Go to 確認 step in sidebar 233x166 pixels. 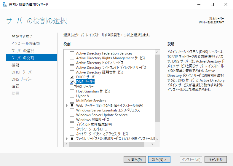point(15,86)
